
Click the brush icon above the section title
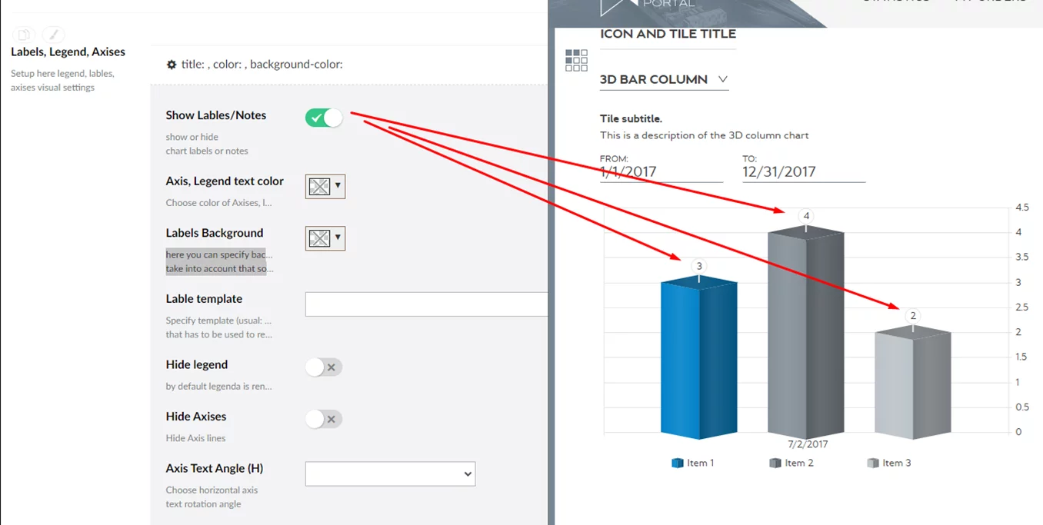53,35
